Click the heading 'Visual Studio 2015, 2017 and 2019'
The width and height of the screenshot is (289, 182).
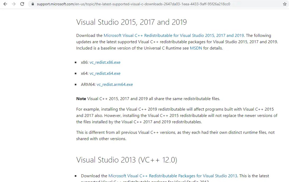pos(131,22)
